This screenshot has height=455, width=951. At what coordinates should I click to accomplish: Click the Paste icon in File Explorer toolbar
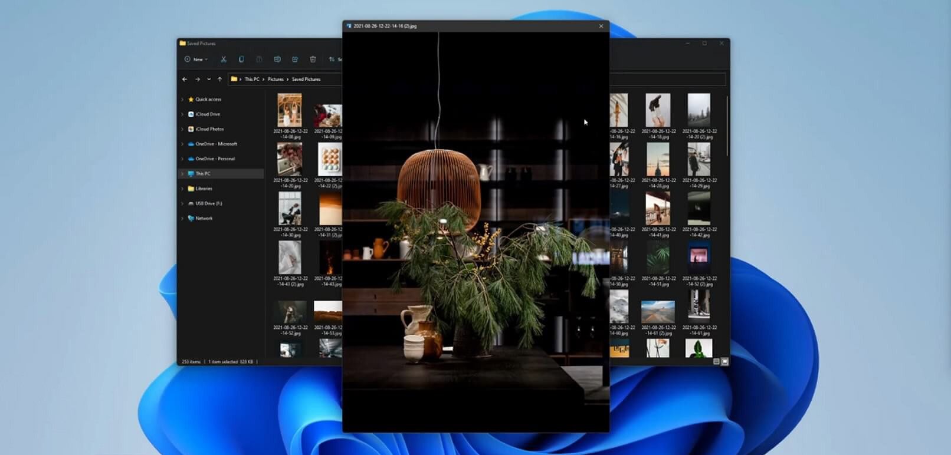259,59
